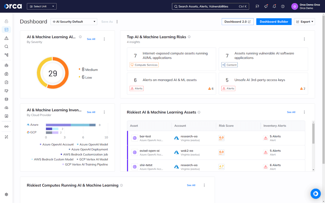Image resolution: width=325 pixels, height=203 pixels.
Task: Open the notifications bell icon
Action: click(274, 6)
